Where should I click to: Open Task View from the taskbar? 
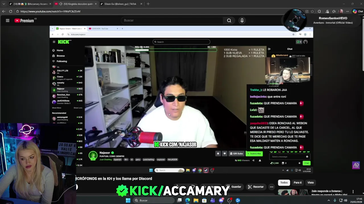(x=179, y=200)
